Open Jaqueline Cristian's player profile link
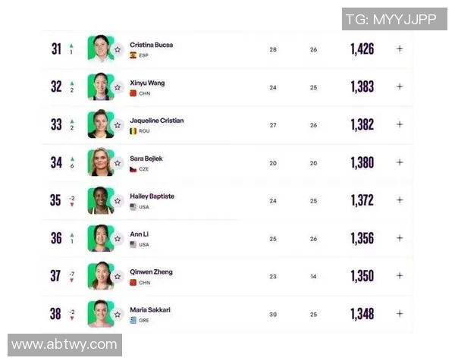Image resolution: width=455 pixels, height=364 pixels. (x=157, y=121)
